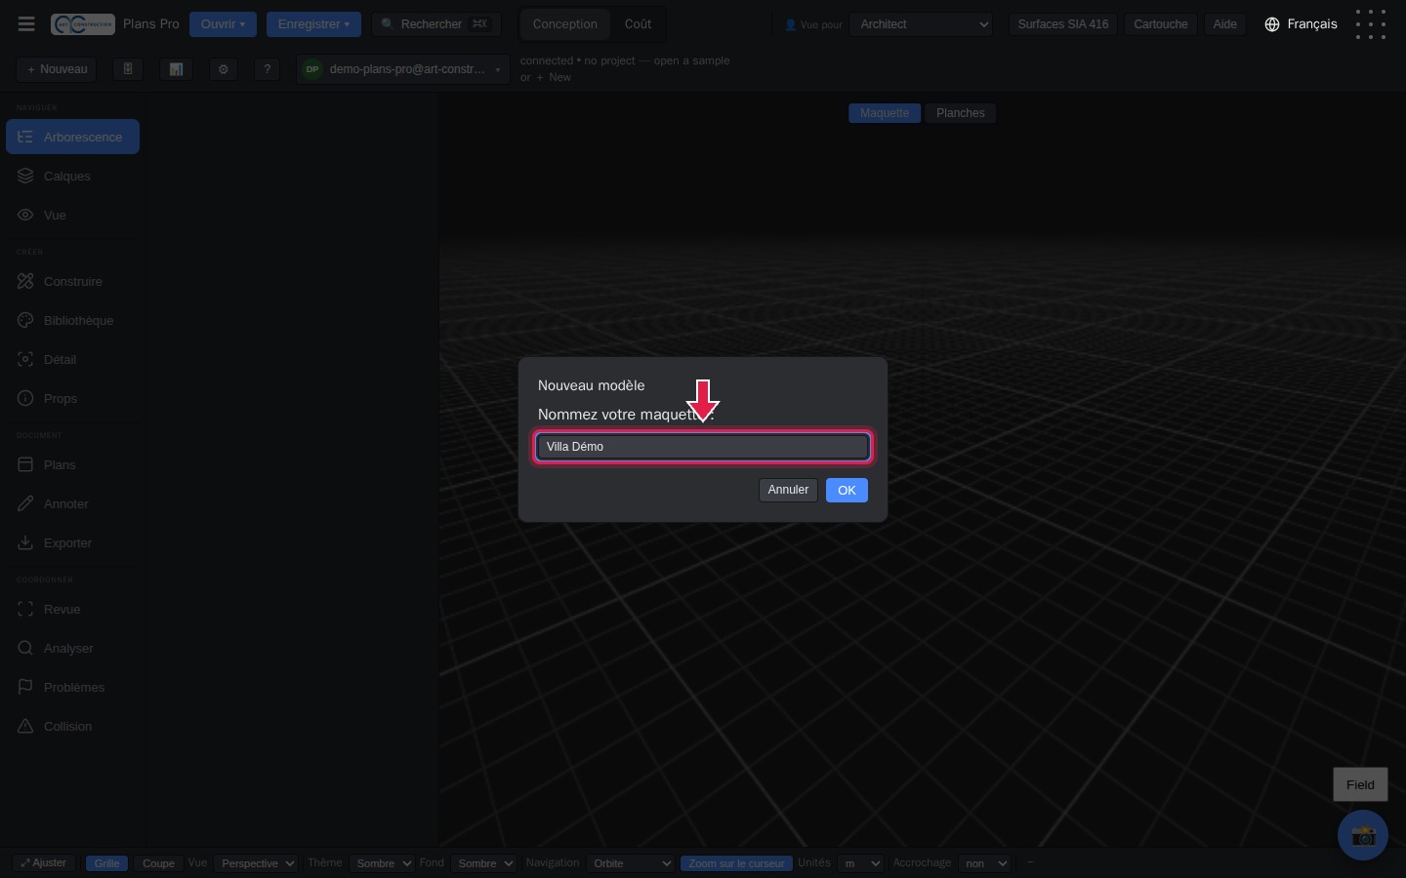Open the Navigation Orbite dropdown
The width and height of the screenshot is (1406, 878).
[x=631, y=863]
